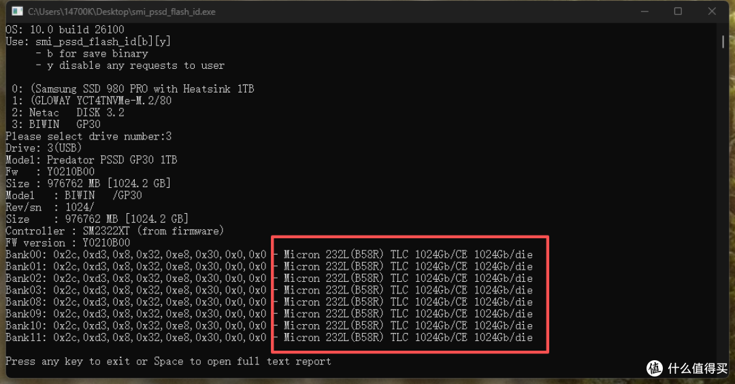The image size is (735, 384).
Task: Click the 'Rev/sn : 1024/' line
Action: point(50,207)
